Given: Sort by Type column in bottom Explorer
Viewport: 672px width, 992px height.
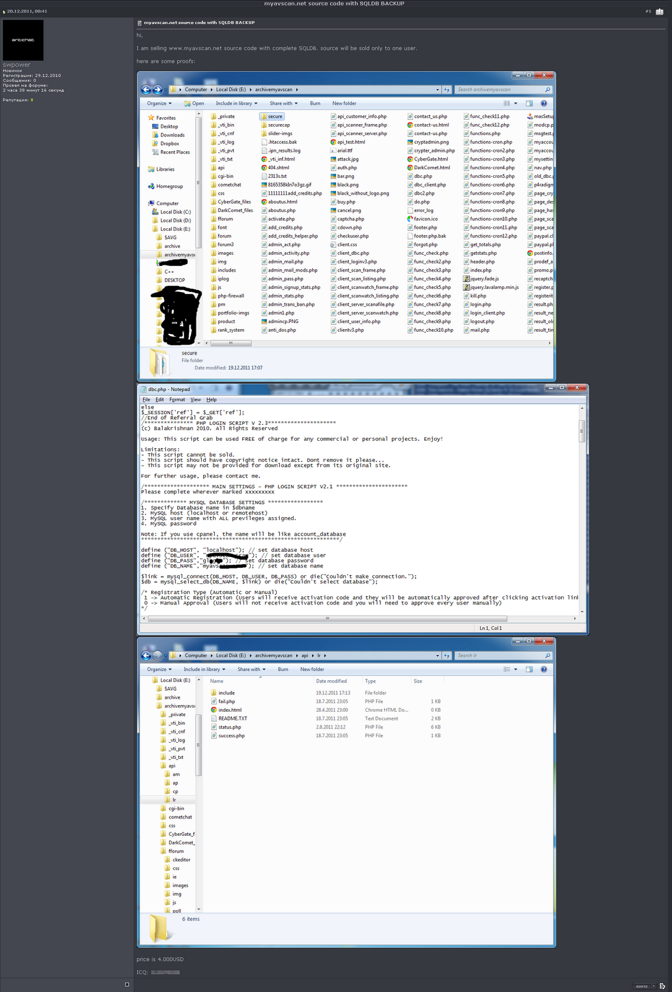Looking at the screenshot, I should click(370, 681).
